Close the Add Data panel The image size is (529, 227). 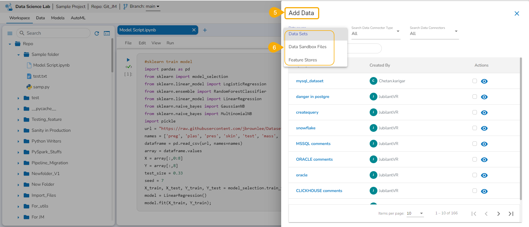tap(517, 13)
